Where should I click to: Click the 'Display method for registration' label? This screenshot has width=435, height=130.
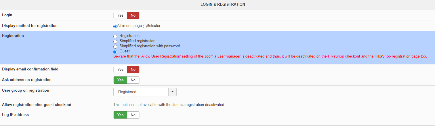coord(30,26)
